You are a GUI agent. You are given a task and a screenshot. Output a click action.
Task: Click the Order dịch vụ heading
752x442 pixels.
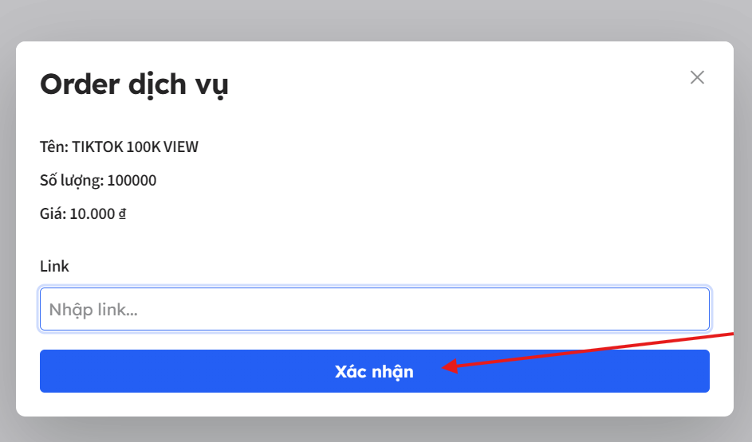pyautogui.click(x=134, y=84)
